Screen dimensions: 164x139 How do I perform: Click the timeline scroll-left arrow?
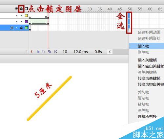click(x=110, y=52)
